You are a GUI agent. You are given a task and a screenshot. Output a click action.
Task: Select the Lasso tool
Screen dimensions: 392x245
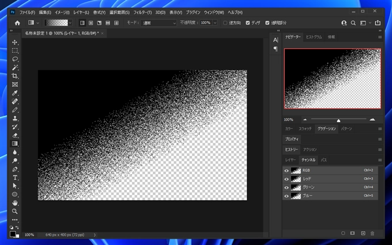pos(15,59)
